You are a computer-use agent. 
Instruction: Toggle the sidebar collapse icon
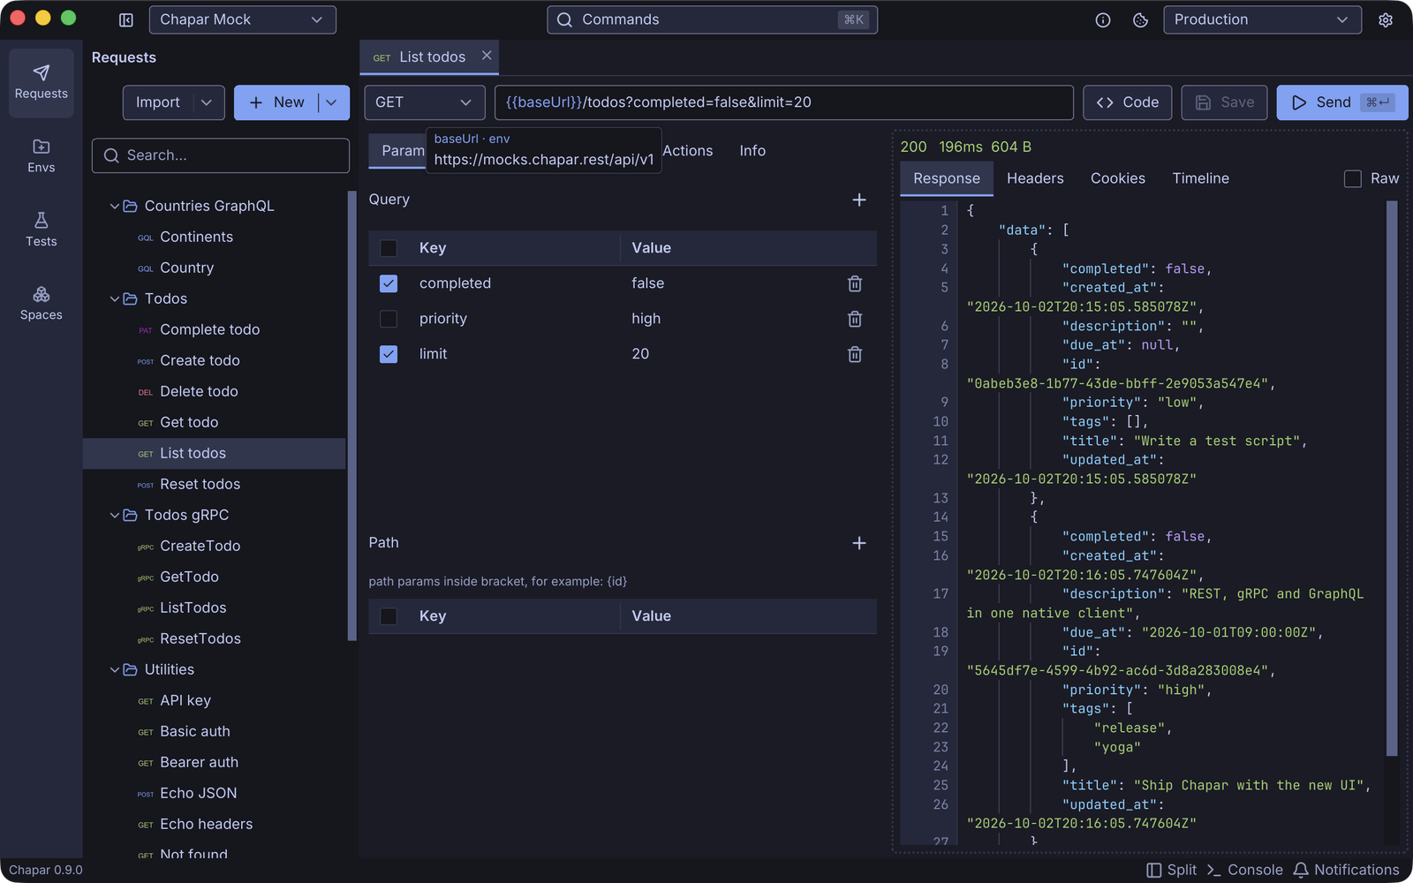coord(126,19)
